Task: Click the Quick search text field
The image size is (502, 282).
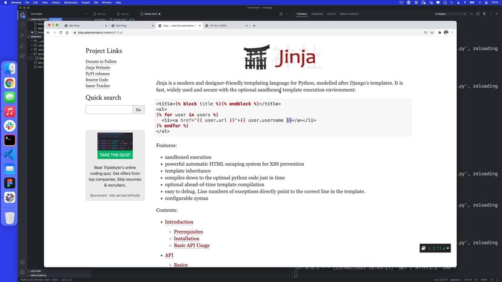Action: (x=109, y=110)
